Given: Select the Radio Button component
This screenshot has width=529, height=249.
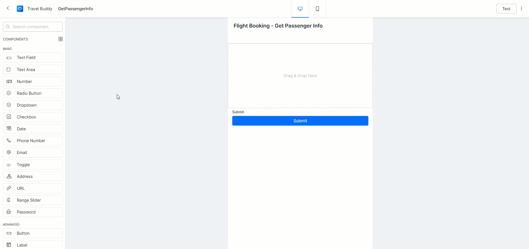Looking at the screenshot, I should pos(33,93).
